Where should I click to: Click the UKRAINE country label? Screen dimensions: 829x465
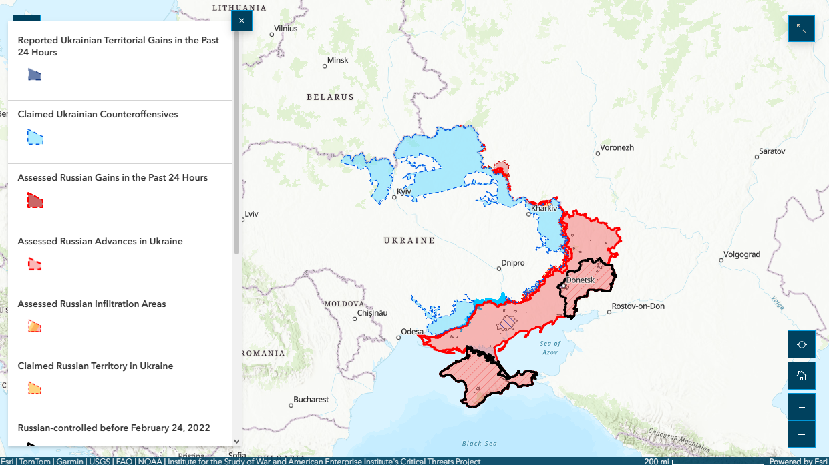[x=409, y=240]
